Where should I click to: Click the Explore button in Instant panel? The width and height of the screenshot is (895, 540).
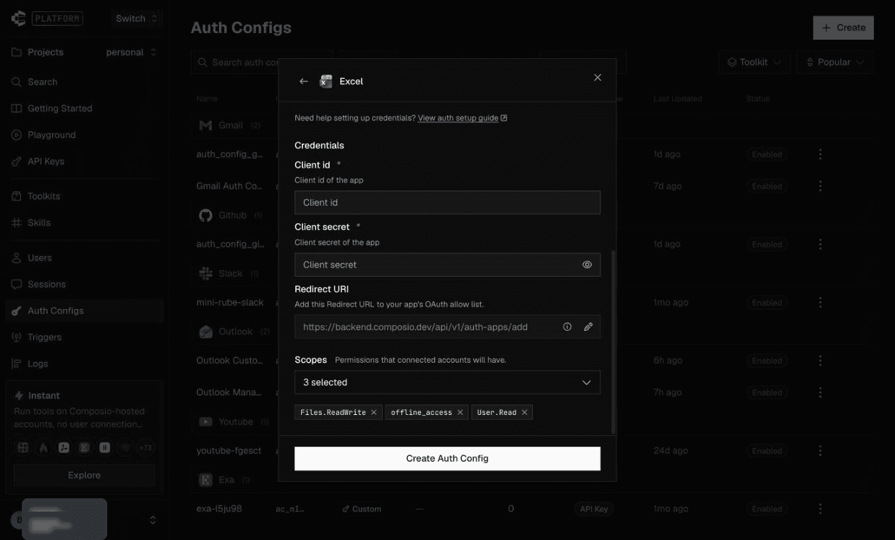[85, 475]
